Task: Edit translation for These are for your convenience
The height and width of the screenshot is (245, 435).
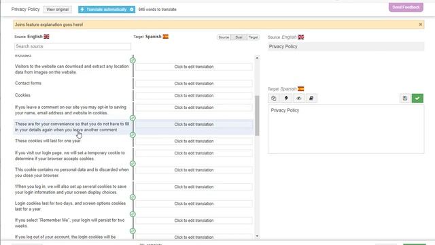Action: [194, 125]
